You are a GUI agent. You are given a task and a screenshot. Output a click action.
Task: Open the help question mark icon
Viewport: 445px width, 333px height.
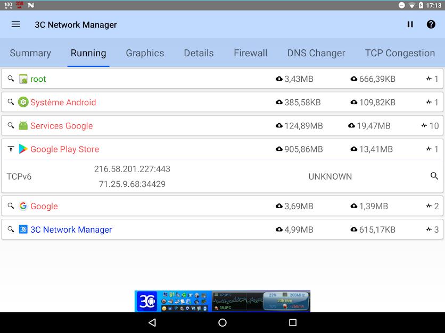pyautogui.click(x=431, y=24)
